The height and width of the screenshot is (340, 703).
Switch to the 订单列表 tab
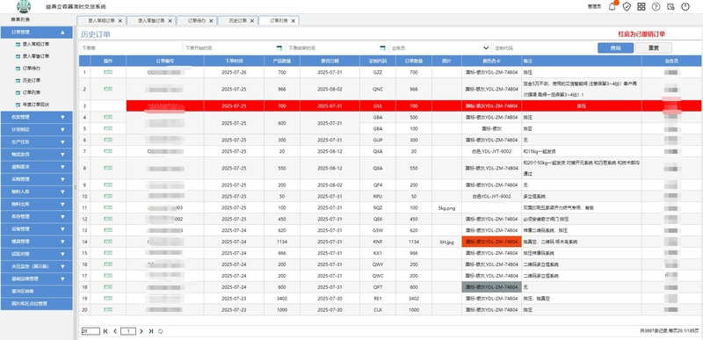279,20
